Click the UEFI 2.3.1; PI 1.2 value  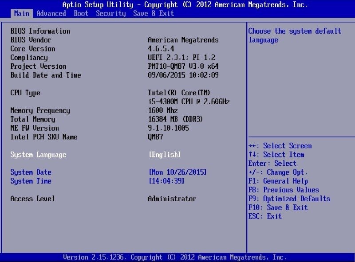tap(181, 58)
